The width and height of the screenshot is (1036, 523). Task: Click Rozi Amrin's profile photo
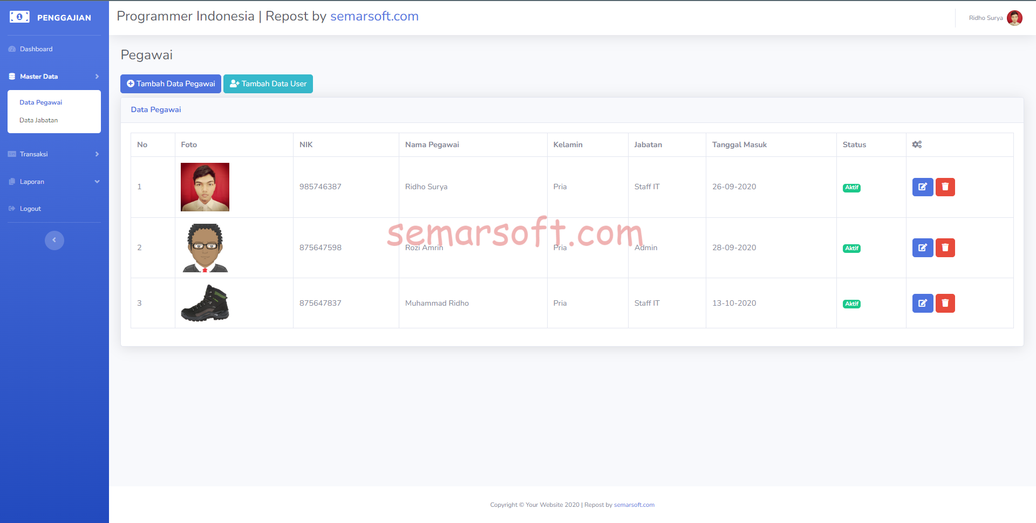point(205,247)
